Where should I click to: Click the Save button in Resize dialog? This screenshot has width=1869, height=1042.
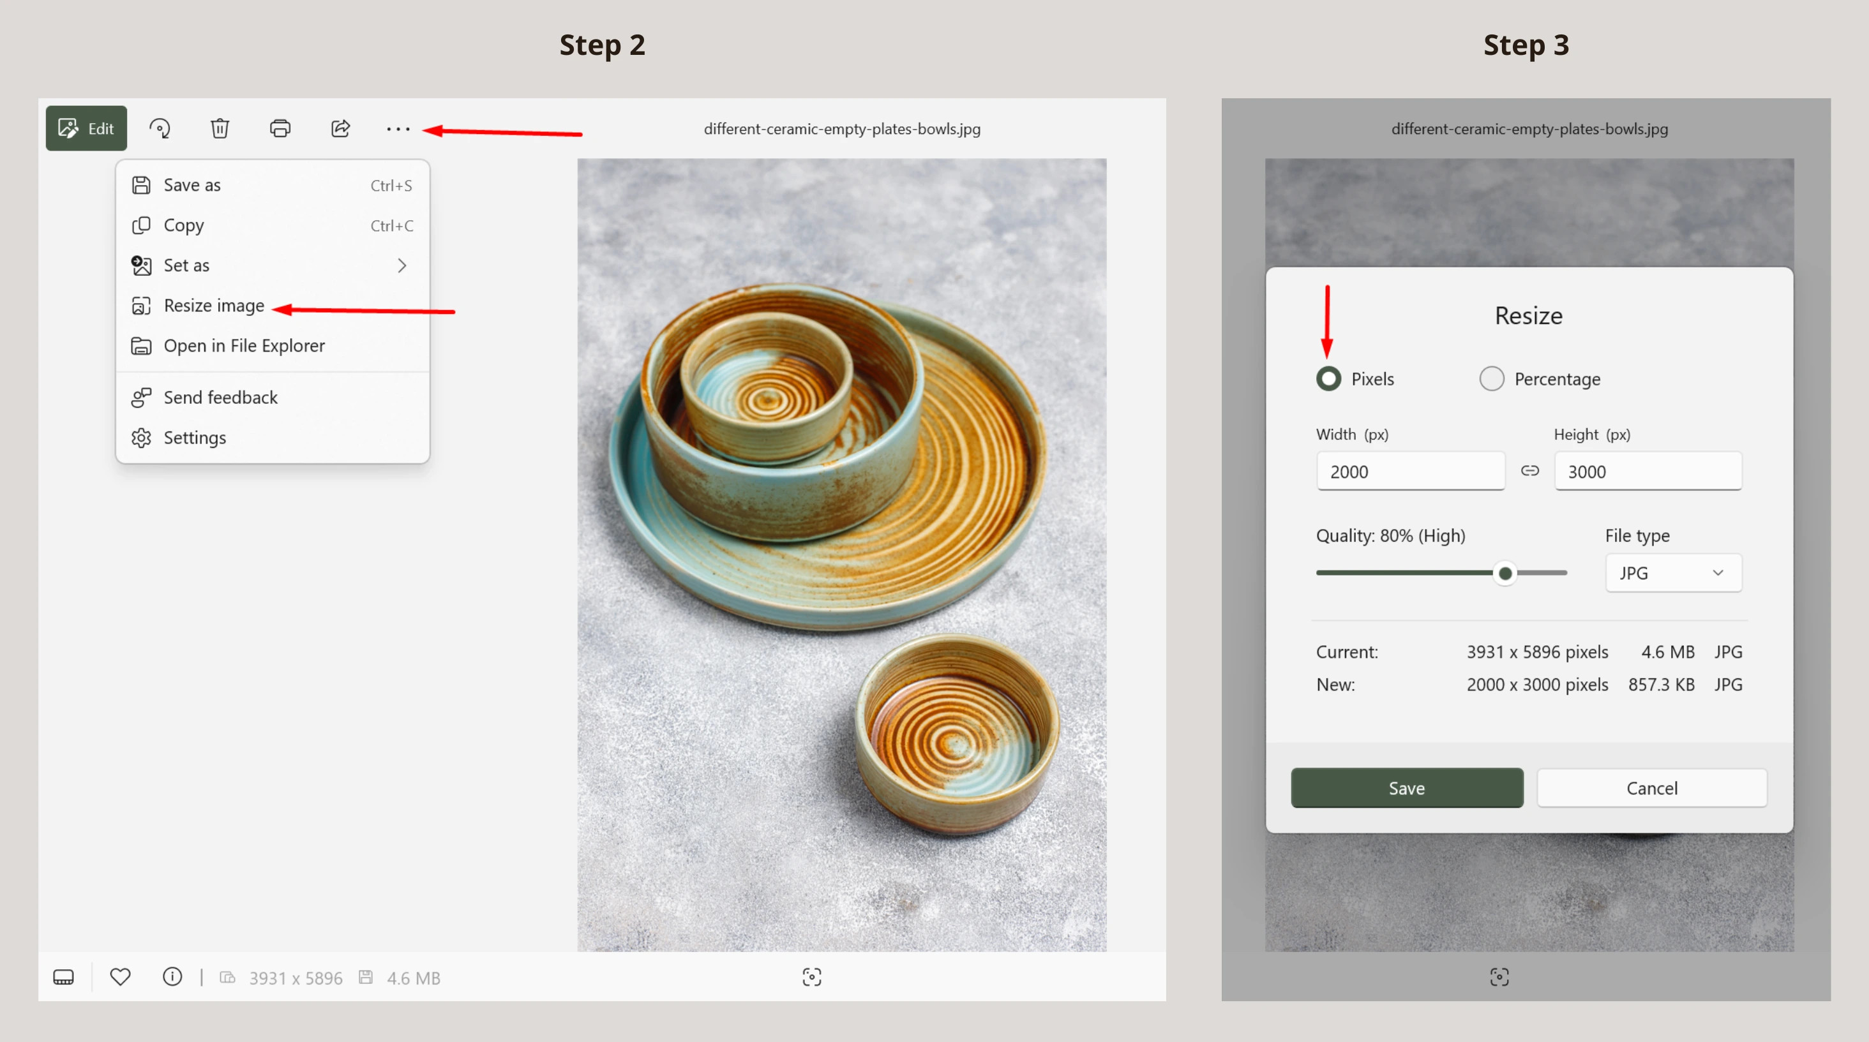[1407, 788]
